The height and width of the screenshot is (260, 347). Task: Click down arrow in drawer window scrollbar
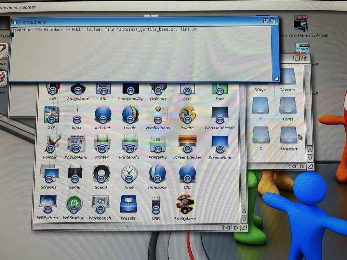(x=310, y=158)
